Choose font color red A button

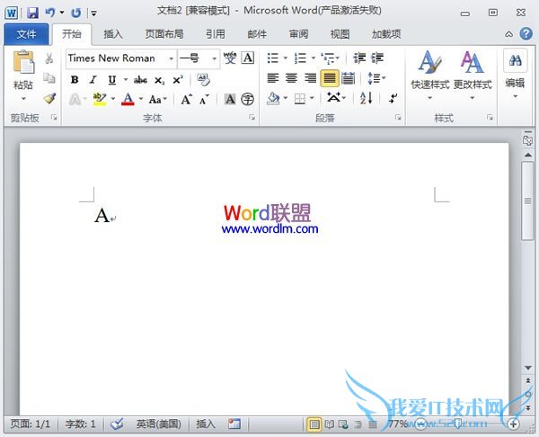coord(128,100)
